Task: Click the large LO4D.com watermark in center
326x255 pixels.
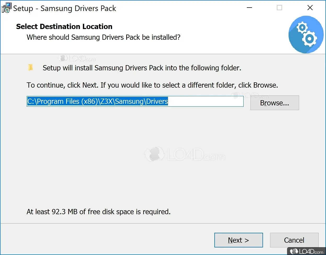Action: 185,155
